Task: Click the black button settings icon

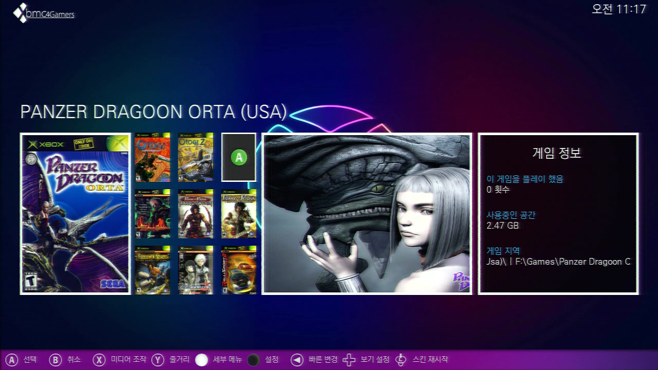Action: point(253,360)
